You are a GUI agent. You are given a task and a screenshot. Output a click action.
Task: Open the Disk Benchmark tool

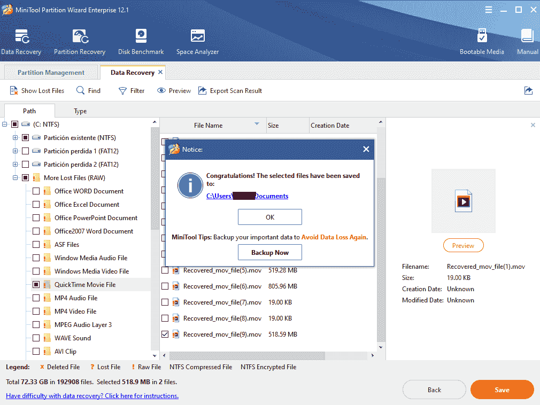(141, 36)
